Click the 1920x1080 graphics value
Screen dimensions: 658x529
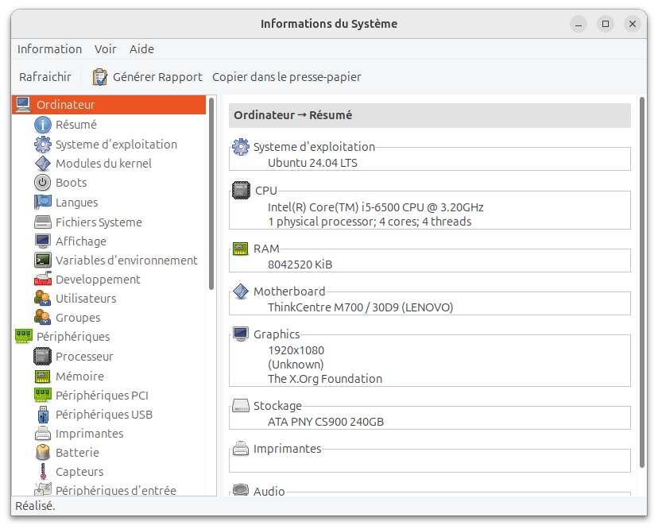click(296, 350)
